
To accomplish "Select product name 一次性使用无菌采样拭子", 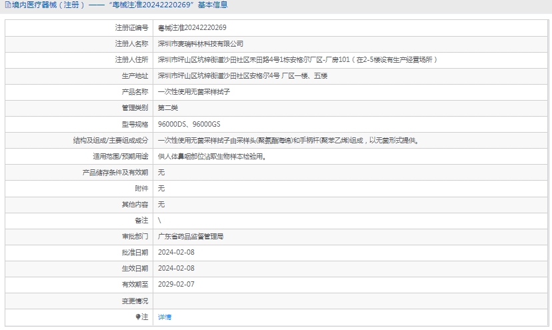I will pyautogui.click(x=193, y=92).
